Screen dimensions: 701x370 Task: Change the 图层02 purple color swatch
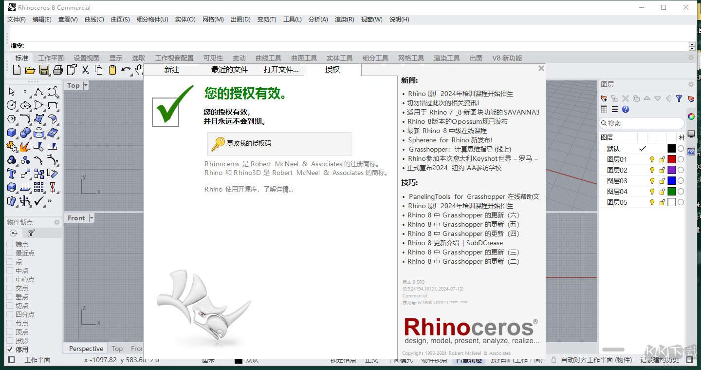click(x=671, y=169)
